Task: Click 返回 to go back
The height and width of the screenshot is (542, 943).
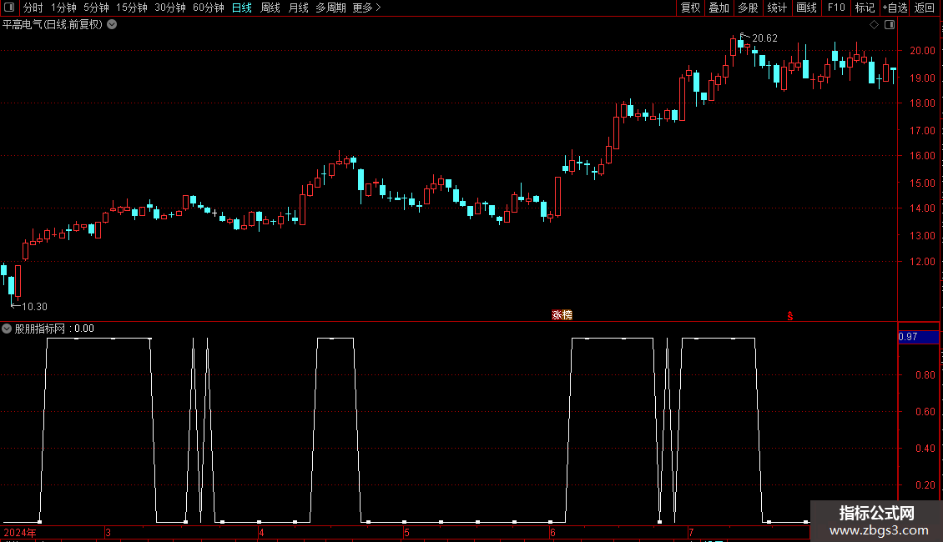Action: click(x=925, y=8)
